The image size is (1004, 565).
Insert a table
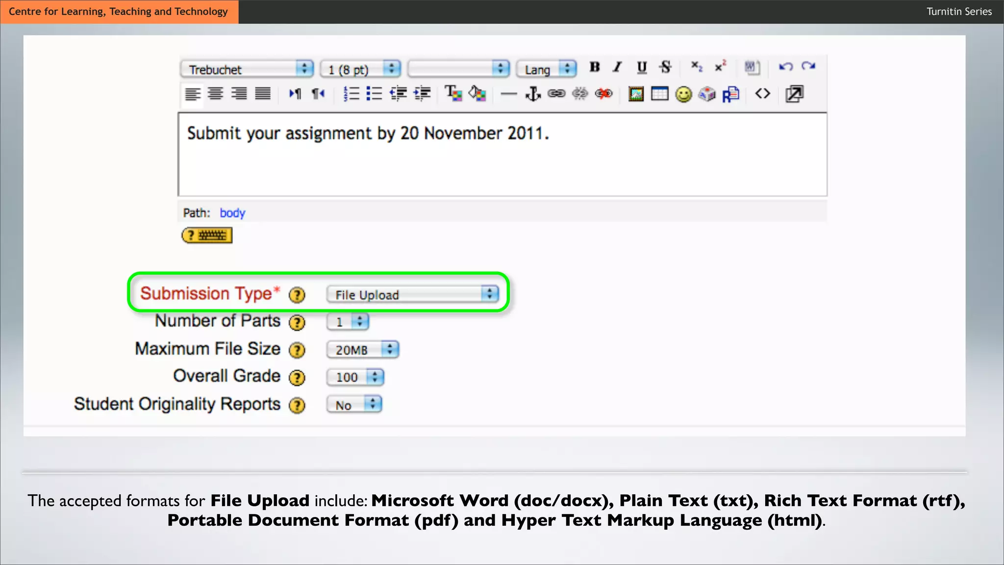659,93
